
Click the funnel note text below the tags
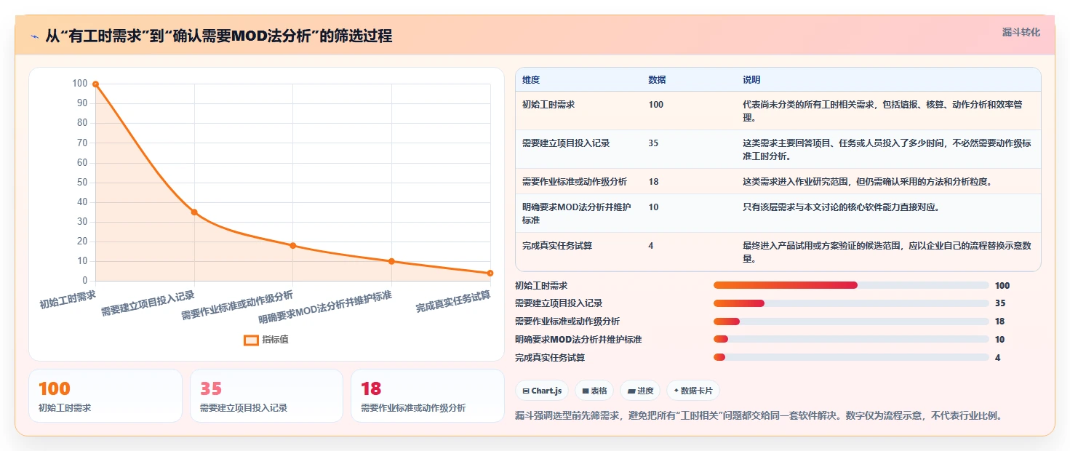click(759, 416)
